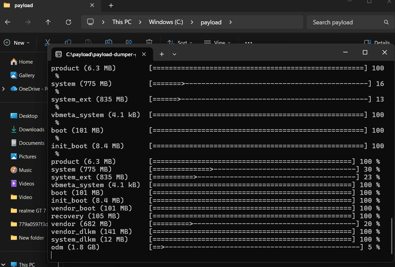Add a new File Explorer tab
Image resolution: width=395 pixels, height=267 pixels.
pos(111,5)
